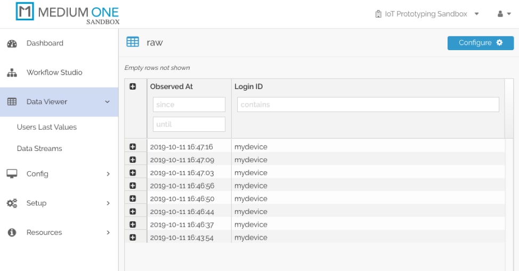Open the user account icon menu
The height and width of the screenshot is (271, 519).
pyautogui.click(x=504, y=14)
